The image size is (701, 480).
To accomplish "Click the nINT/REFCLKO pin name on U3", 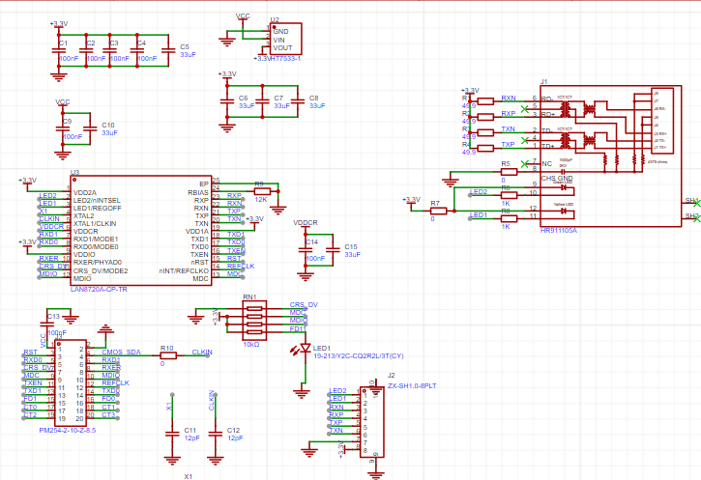I will [184, 271].
